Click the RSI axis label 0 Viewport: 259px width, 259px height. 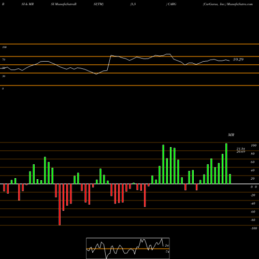coord(3,89)
